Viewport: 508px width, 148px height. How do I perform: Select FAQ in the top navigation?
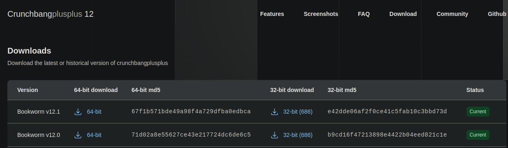pos(364,14)
